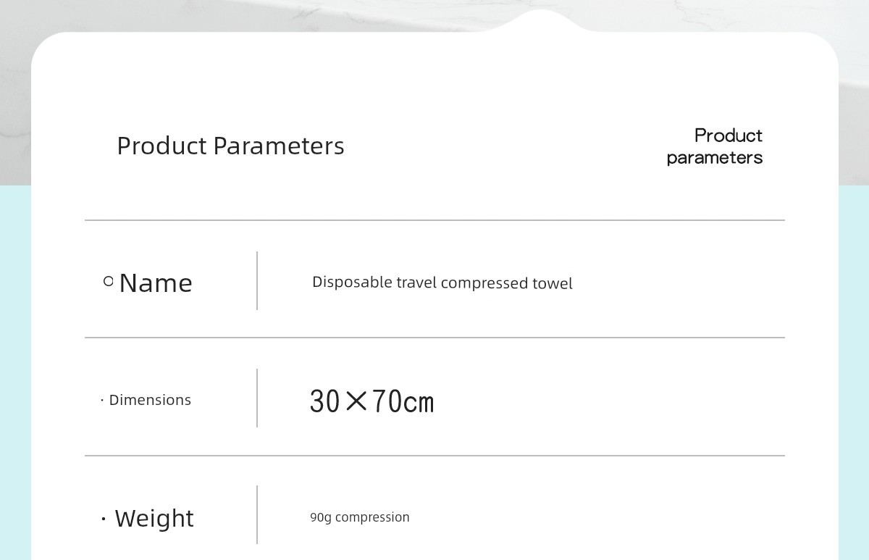Click the light blue strip on the left edge

click(x=14, y=362)
